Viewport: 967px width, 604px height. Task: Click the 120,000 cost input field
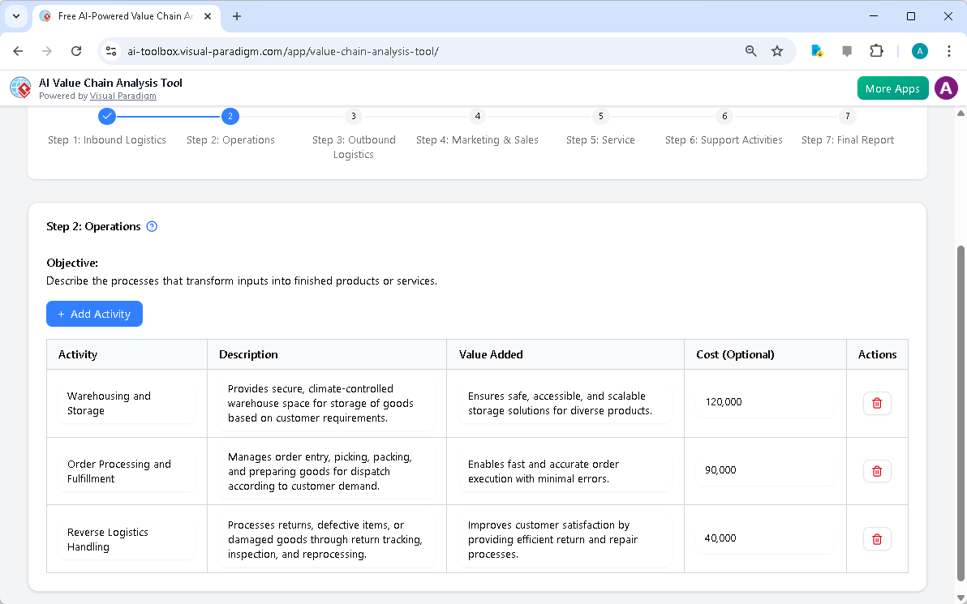coord(763,401)
